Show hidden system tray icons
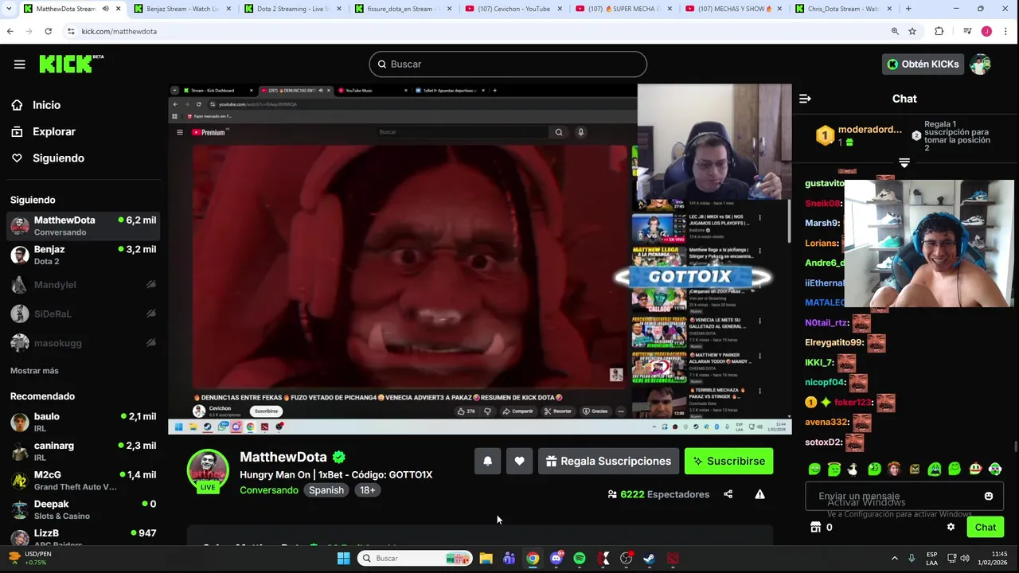 point(894,558)
